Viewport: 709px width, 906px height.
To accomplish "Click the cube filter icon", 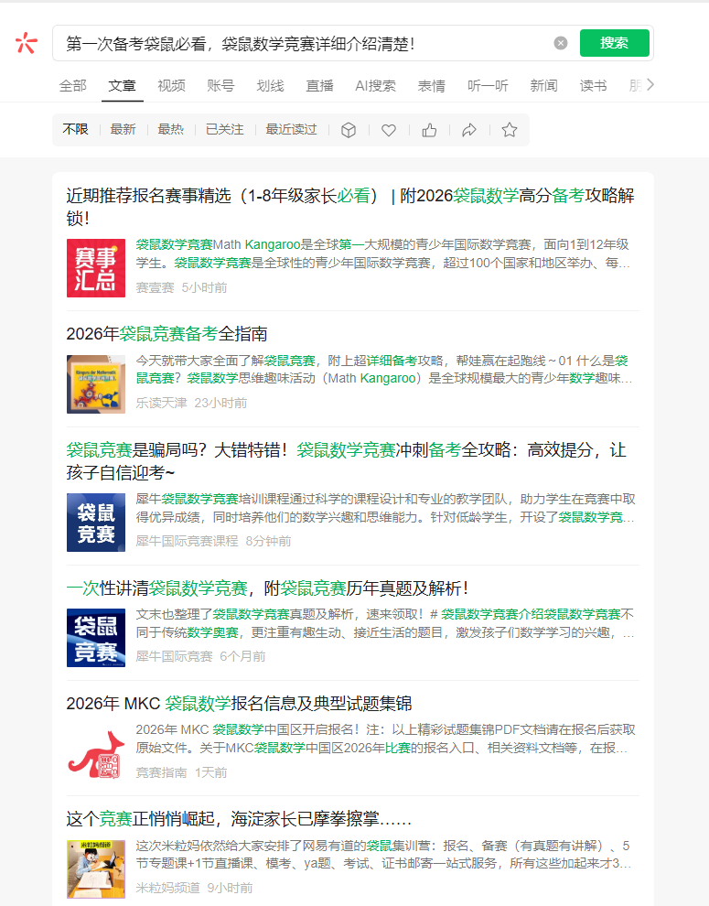I will pyautogui.click(x=349, y=130).
